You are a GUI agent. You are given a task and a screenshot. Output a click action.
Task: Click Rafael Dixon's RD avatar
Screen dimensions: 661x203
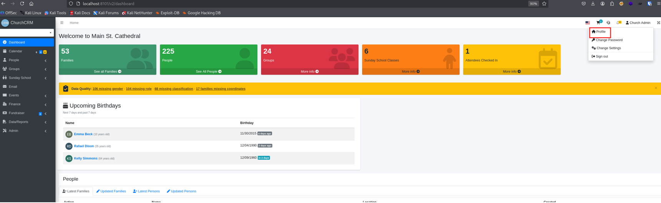pos(69,146)
